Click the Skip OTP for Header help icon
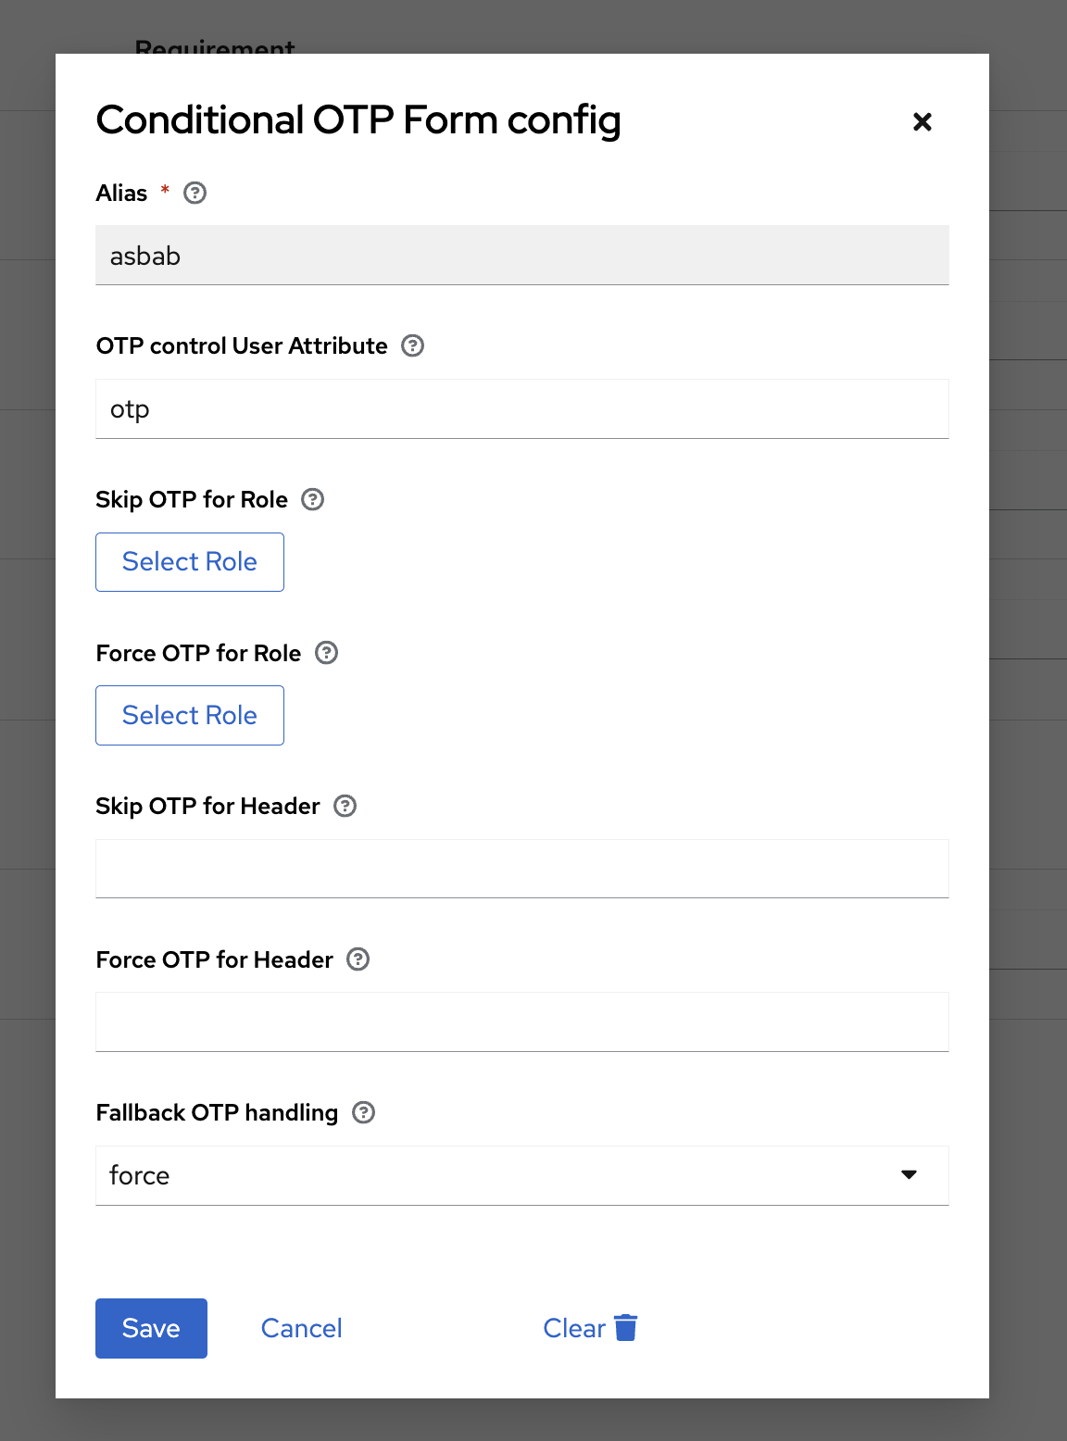Image resolution: width=1067 pixels, height=1441 pixels. tap(344, 806)
